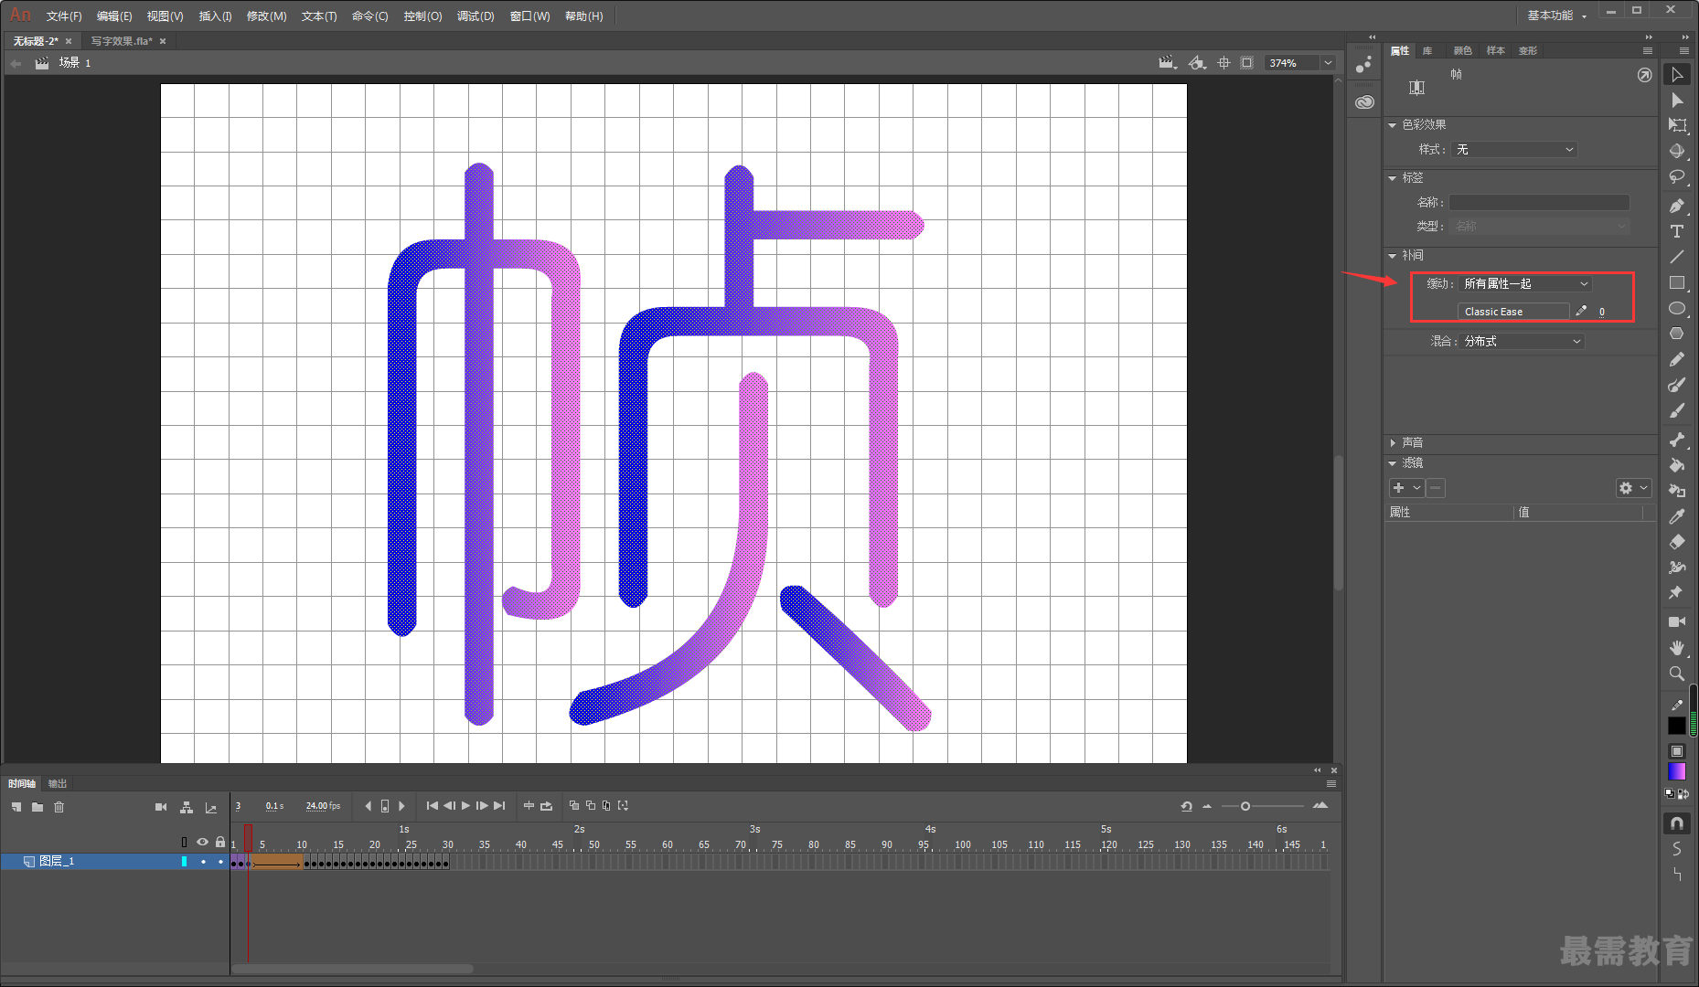Collapse the 标签 section

tap(1393, 178)
